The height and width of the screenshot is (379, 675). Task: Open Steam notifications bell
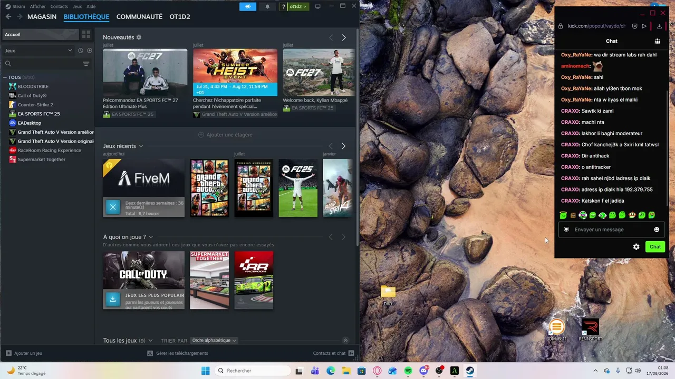(x=267, y=6)
